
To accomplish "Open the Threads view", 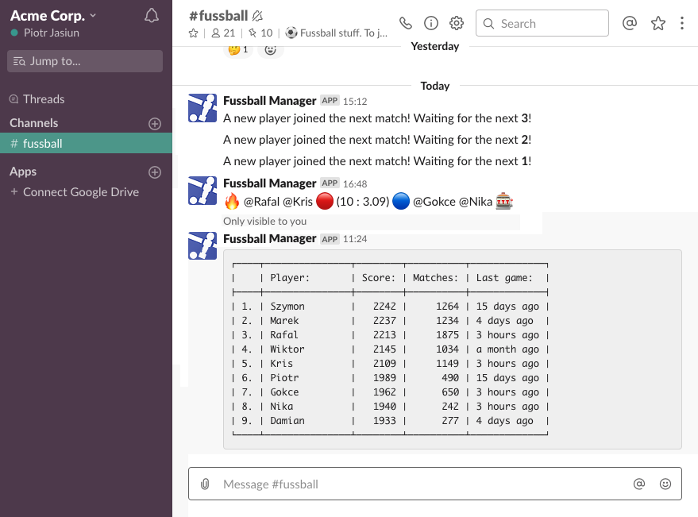I will tap(44, 98).
